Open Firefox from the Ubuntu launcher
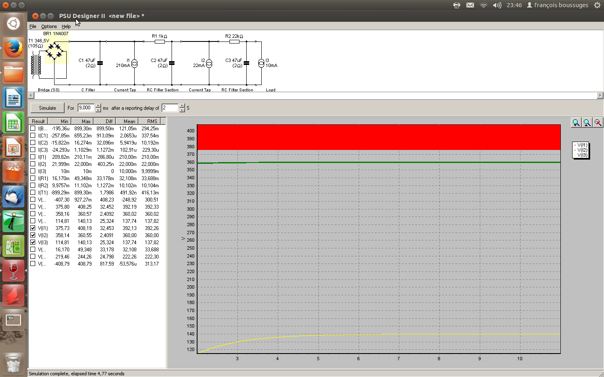This screenshot has height=377, width=604. coord(13,49)
